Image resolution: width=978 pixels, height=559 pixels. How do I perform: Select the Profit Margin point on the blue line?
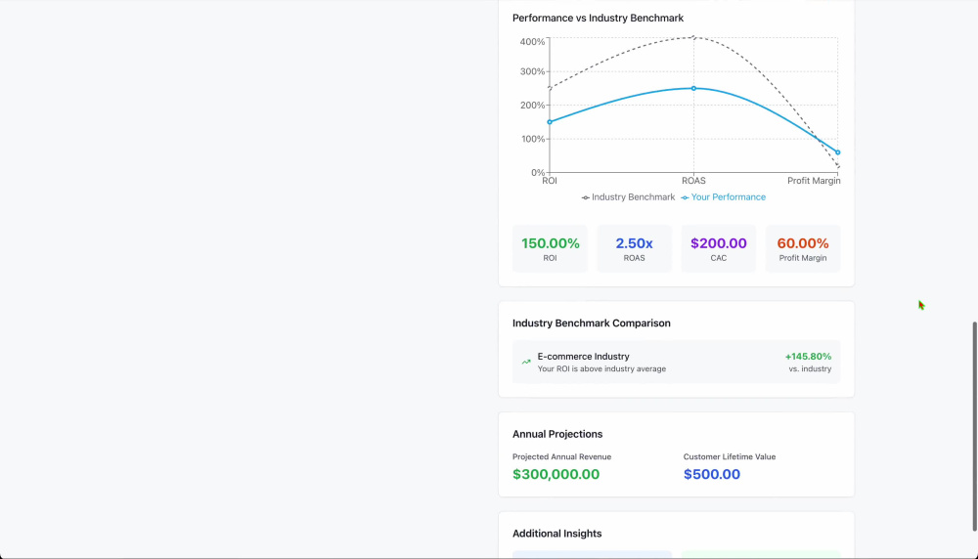coord(838,152)
